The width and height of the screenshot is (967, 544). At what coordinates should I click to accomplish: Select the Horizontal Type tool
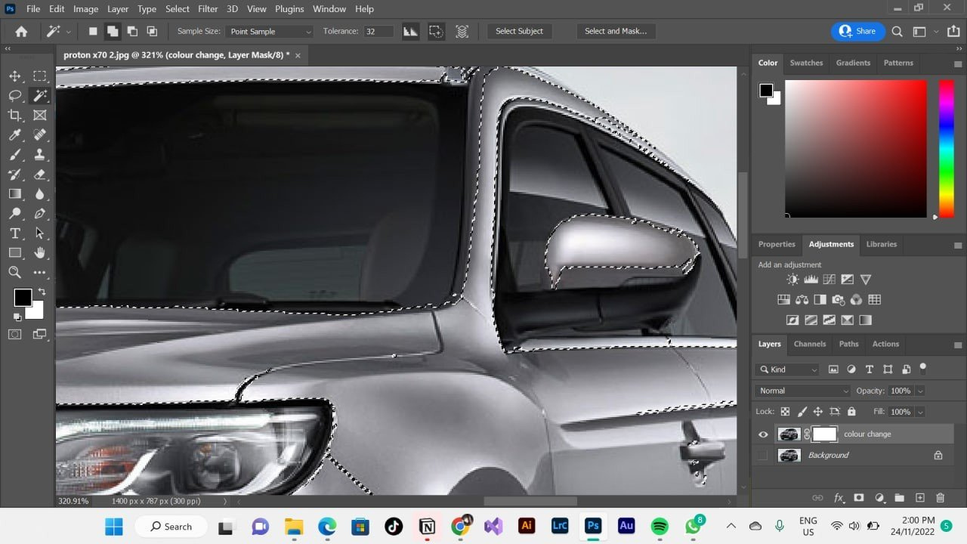coord(15,233)
